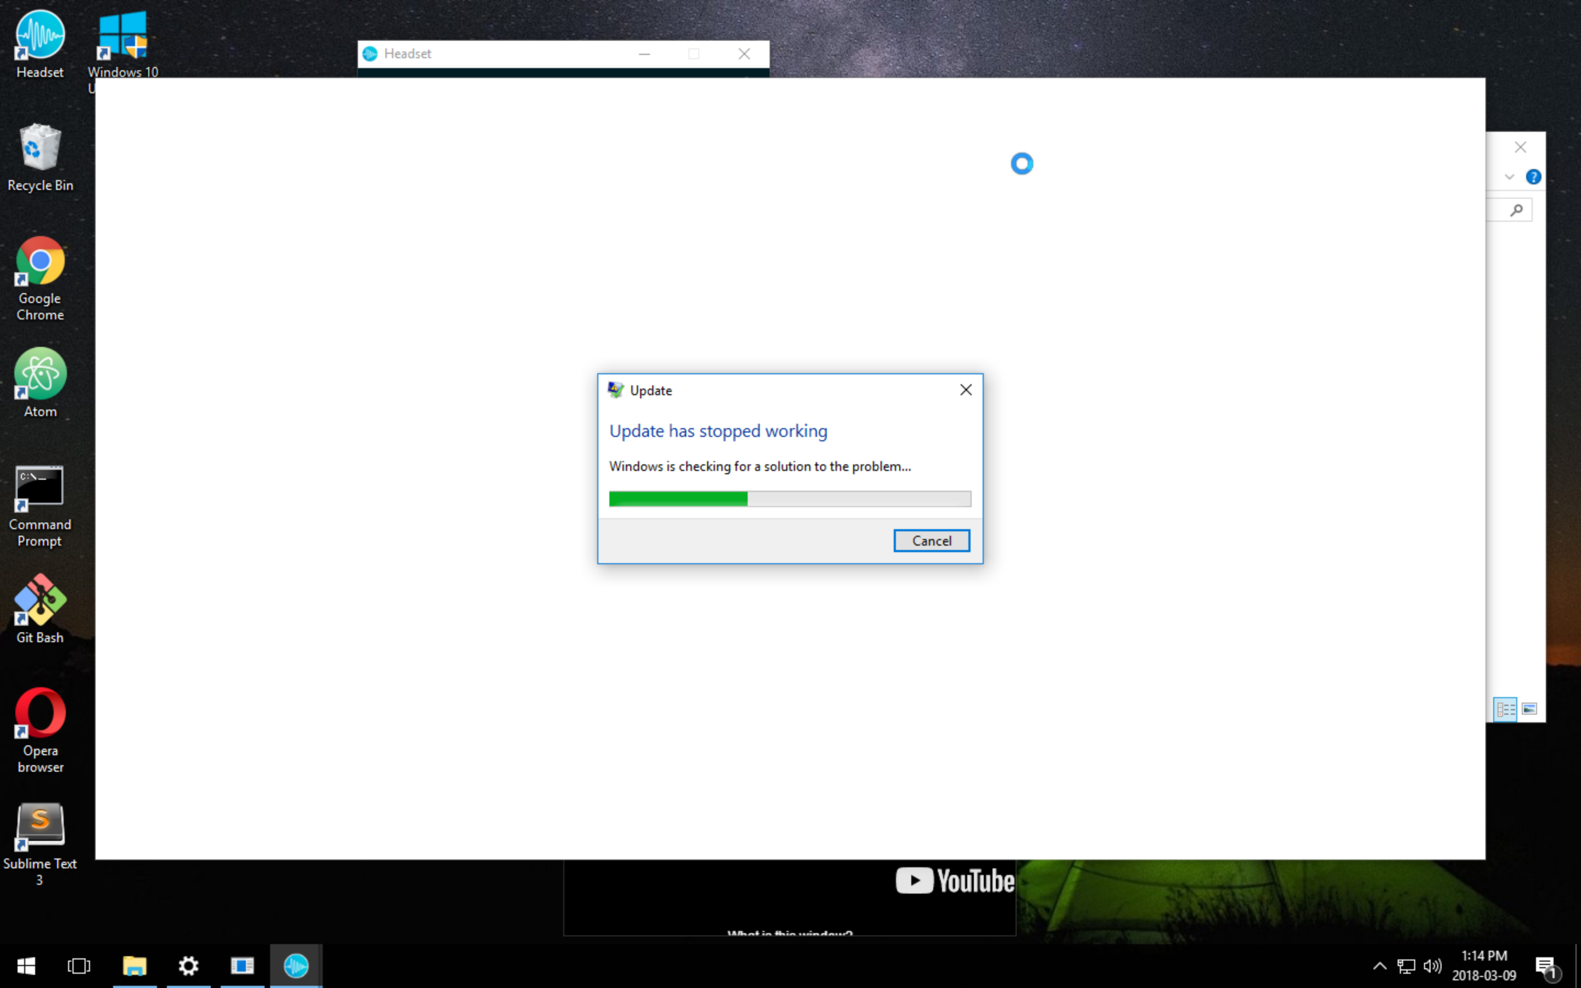This screenshot has width=1581, height=988.
Task: Cancel the Update error check
Action: click(932, 541)
